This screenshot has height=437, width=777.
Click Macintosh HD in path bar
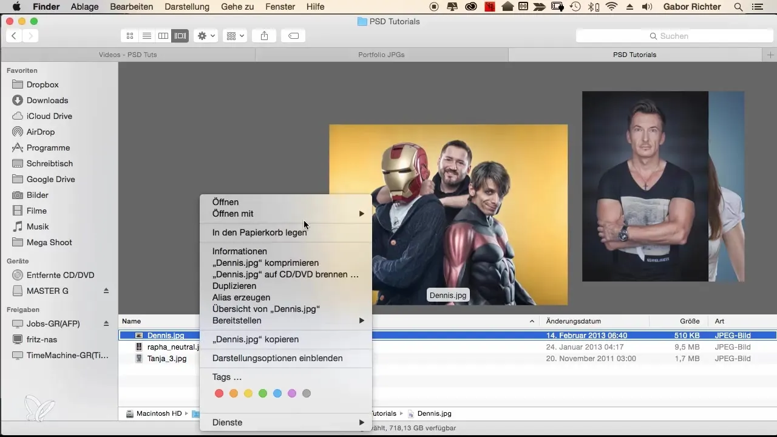[x=154, y=413]
